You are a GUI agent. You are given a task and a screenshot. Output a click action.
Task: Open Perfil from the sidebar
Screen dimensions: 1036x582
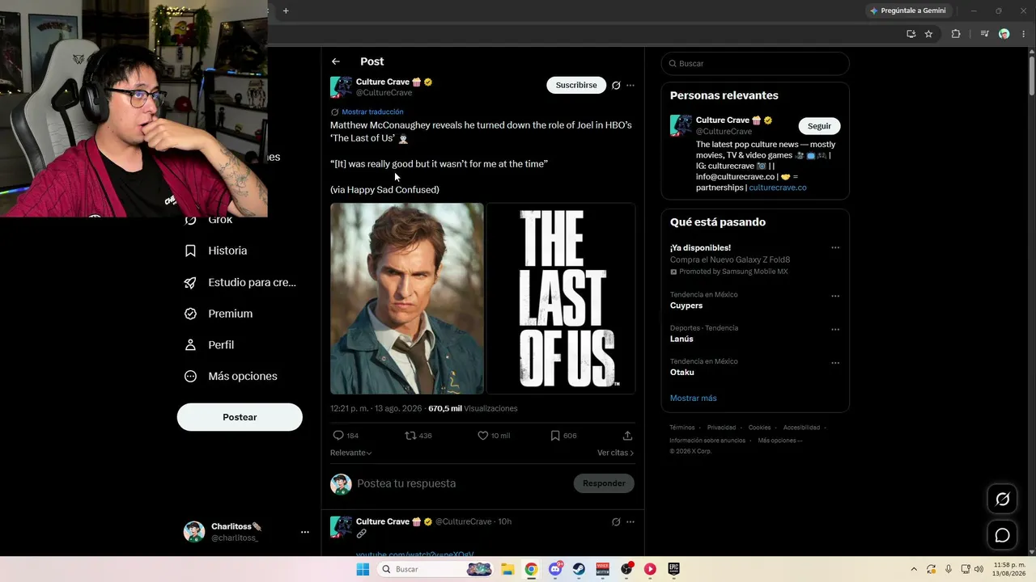(210, 345)
